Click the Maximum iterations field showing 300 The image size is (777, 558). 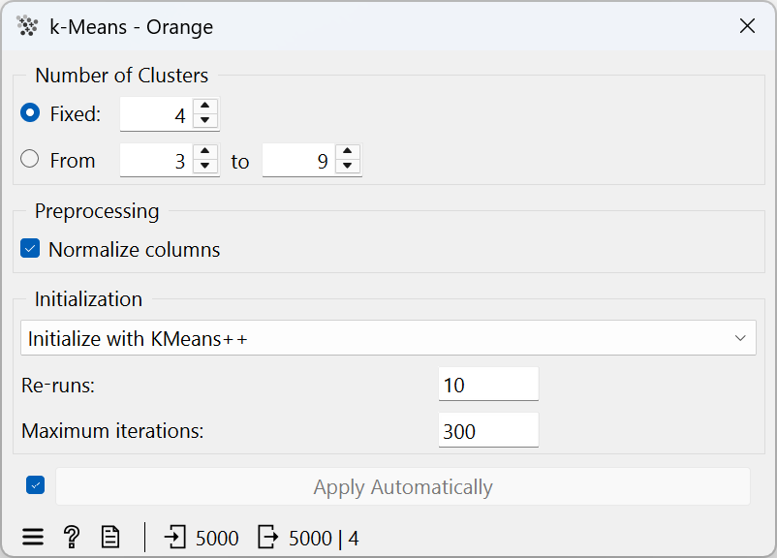click(x=488, y=431)
